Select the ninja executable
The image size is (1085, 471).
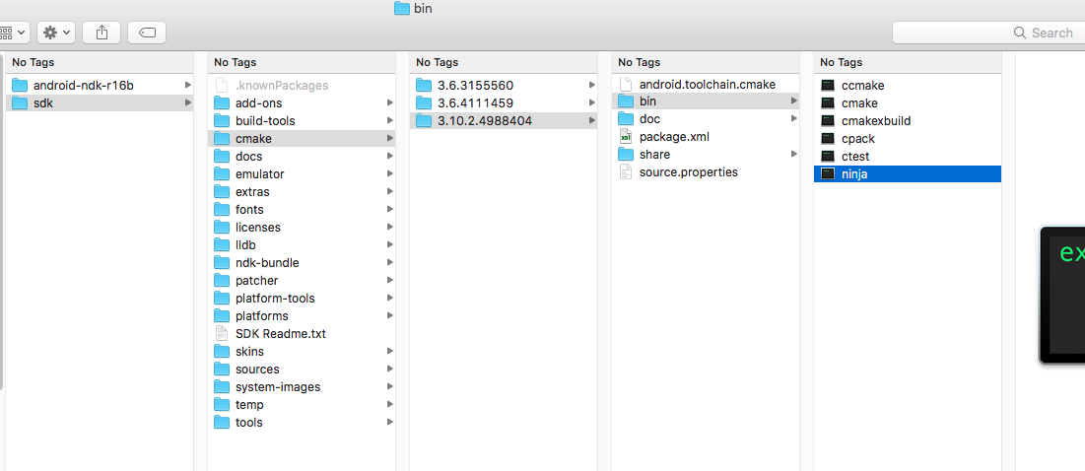click(x=908, y=174)
